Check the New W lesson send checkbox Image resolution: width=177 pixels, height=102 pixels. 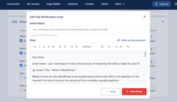tap(21, 90)
